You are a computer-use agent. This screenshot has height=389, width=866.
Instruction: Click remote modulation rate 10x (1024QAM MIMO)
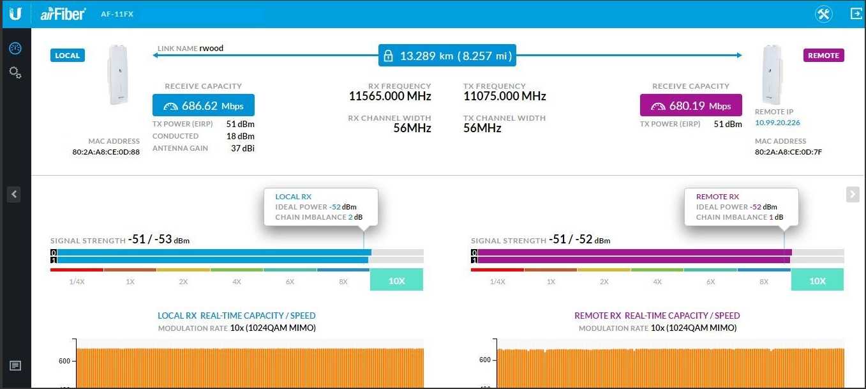pyautogui.click(x=694, y=328)
